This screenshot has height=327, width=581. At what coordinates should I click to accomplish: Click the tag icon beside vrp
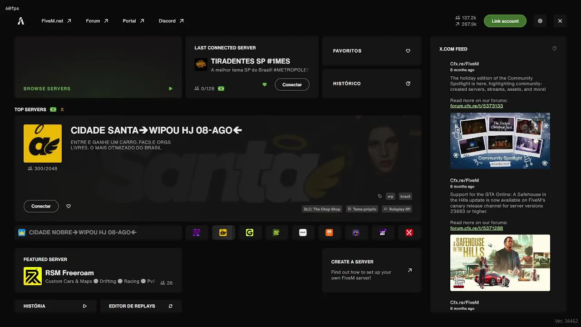point(380,197)
